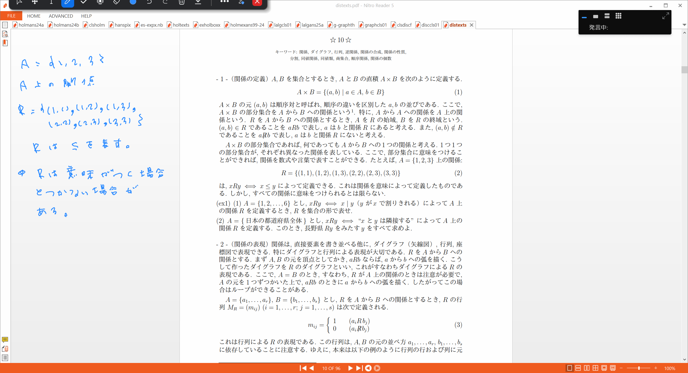Undo the last annotation stroke

tap(149, 2)
